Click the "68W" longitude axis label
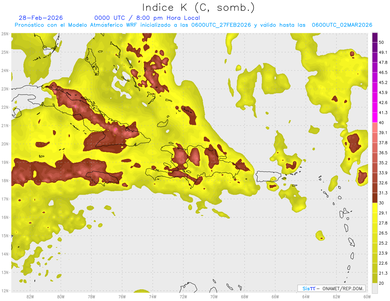Screen dimensions: 390x301 pyautogui.click(x=245, y=296)
